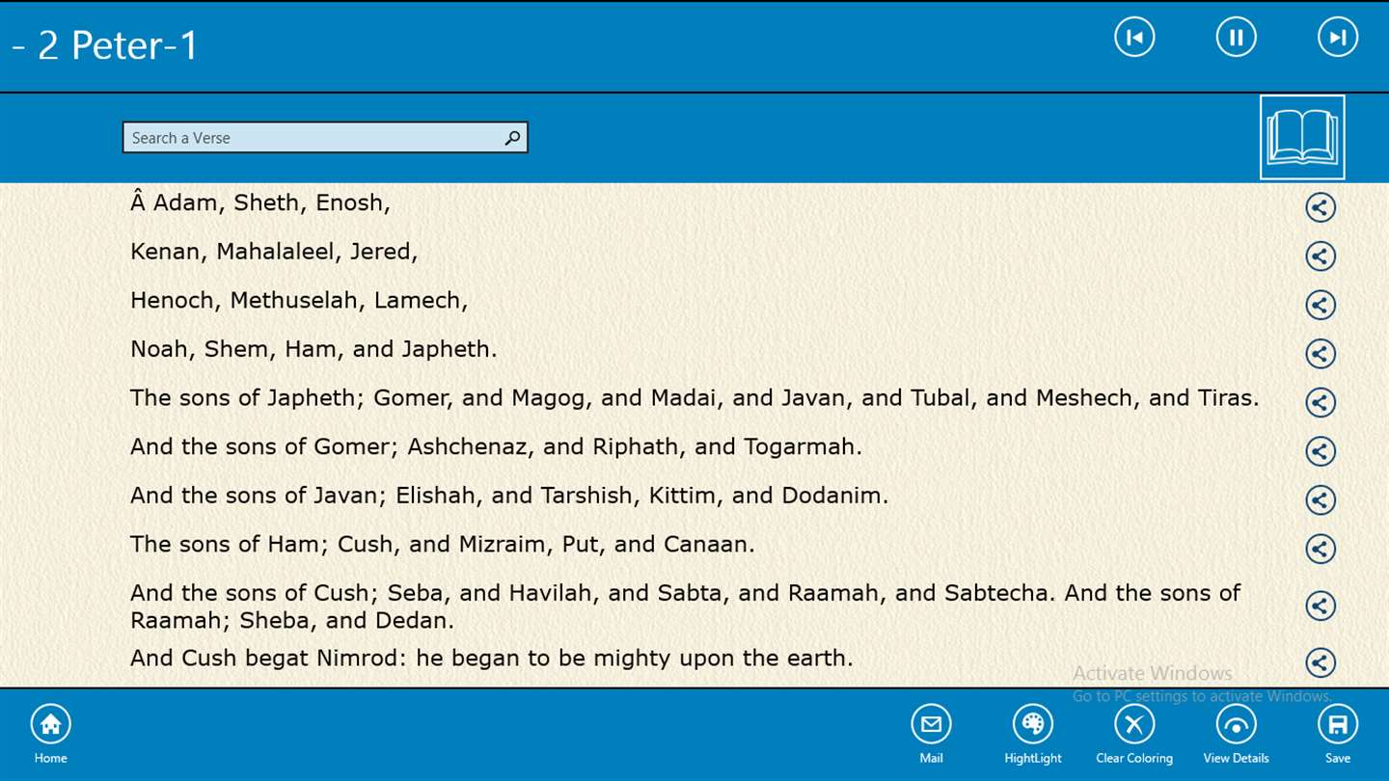Click the magnifier search icon

coord(512,138)
